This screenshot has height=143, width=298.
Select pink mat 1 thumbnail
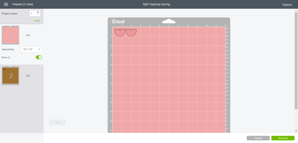coord(11,35)
